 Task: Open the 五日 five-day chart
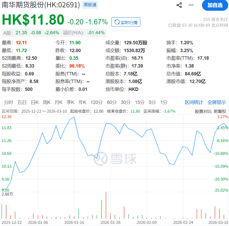[22, 102]
